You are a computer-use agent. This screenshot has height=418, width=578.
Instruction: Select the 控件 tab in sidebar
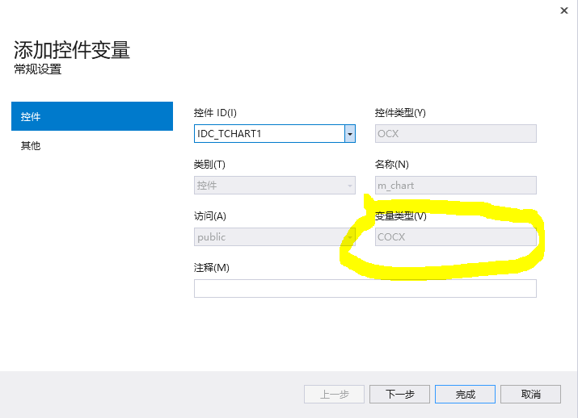[92, 116]
